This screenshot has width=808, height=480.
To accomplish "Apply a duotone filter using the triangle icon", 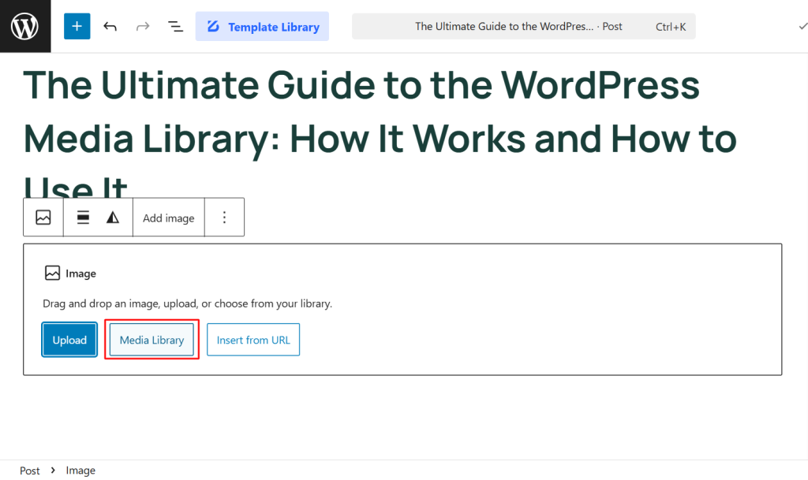I will pyautogui.click(x=114, y=217).
